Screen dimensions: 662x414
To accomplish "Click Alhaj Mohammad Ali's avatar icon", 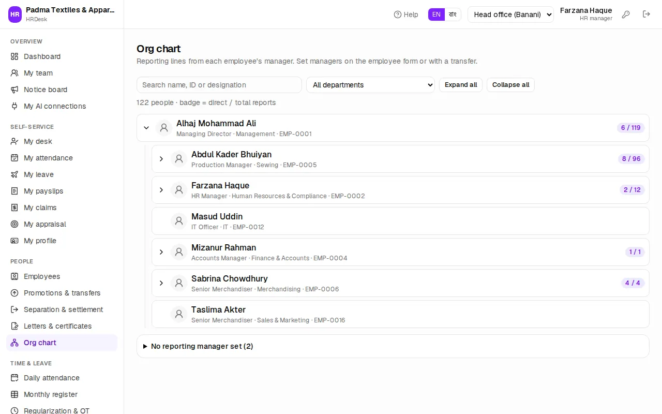I will click(x=164, y=128).
